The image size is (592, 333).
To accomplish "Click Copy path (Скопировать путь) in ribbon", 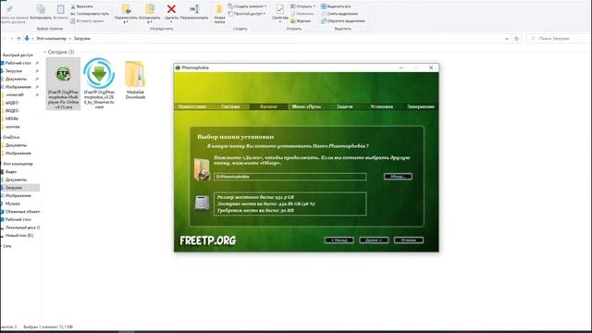I will click(x=90, y=14).
